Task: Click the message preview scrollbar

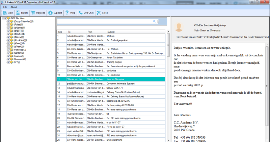Action: click(267, 86)
